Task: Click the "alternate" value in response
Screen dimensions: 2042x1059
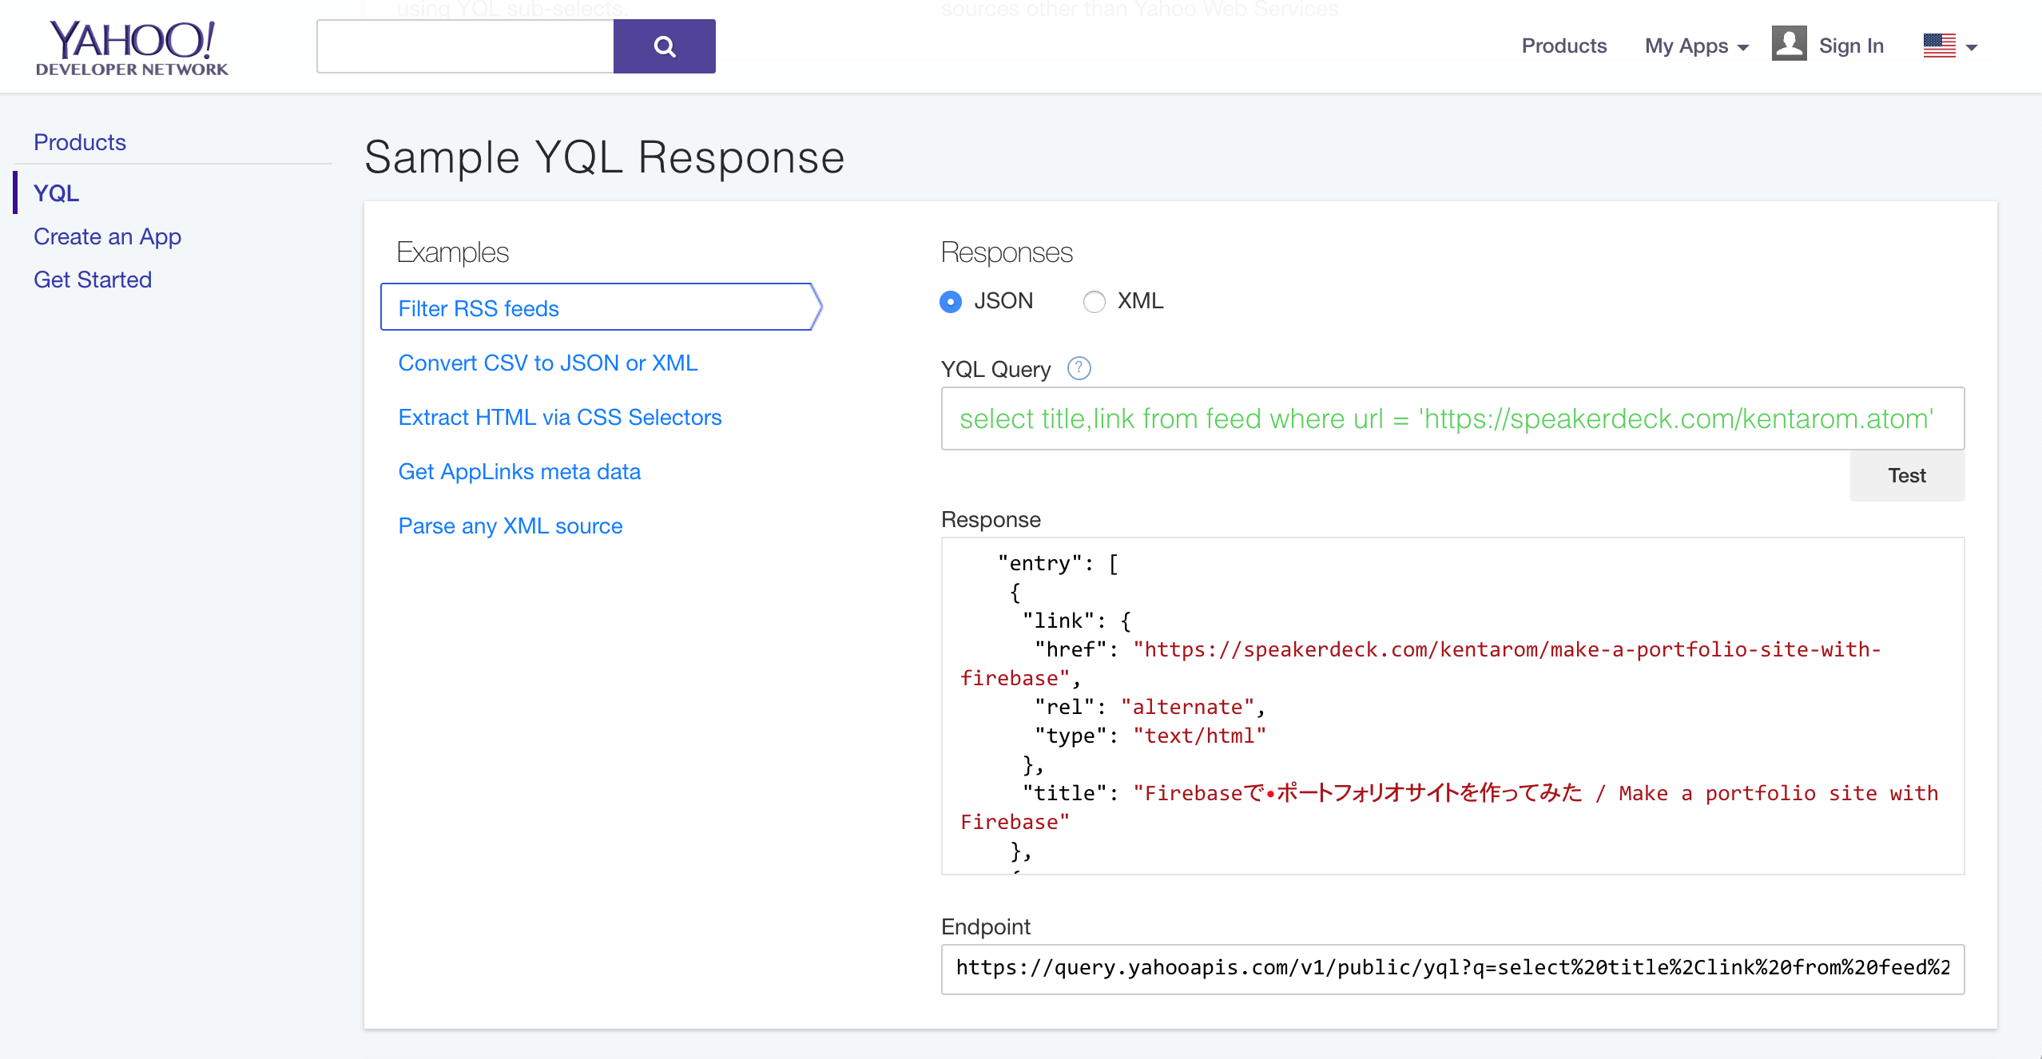Action: point(1187,707)
